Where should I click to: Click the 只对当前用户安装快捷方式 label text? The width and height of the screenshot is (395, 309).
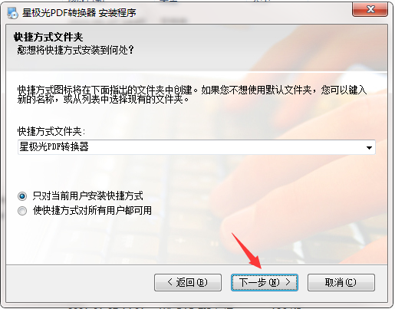click(x=88, y=196)
